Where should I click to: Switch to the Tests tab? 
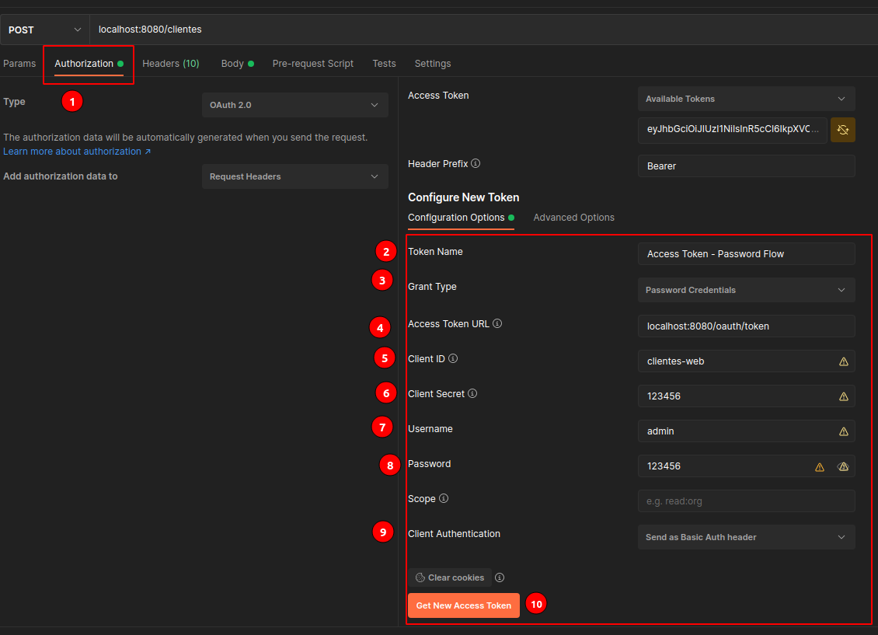[383, 63]
